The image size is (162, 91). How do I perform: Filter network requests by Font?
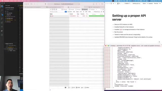point(81,12)
